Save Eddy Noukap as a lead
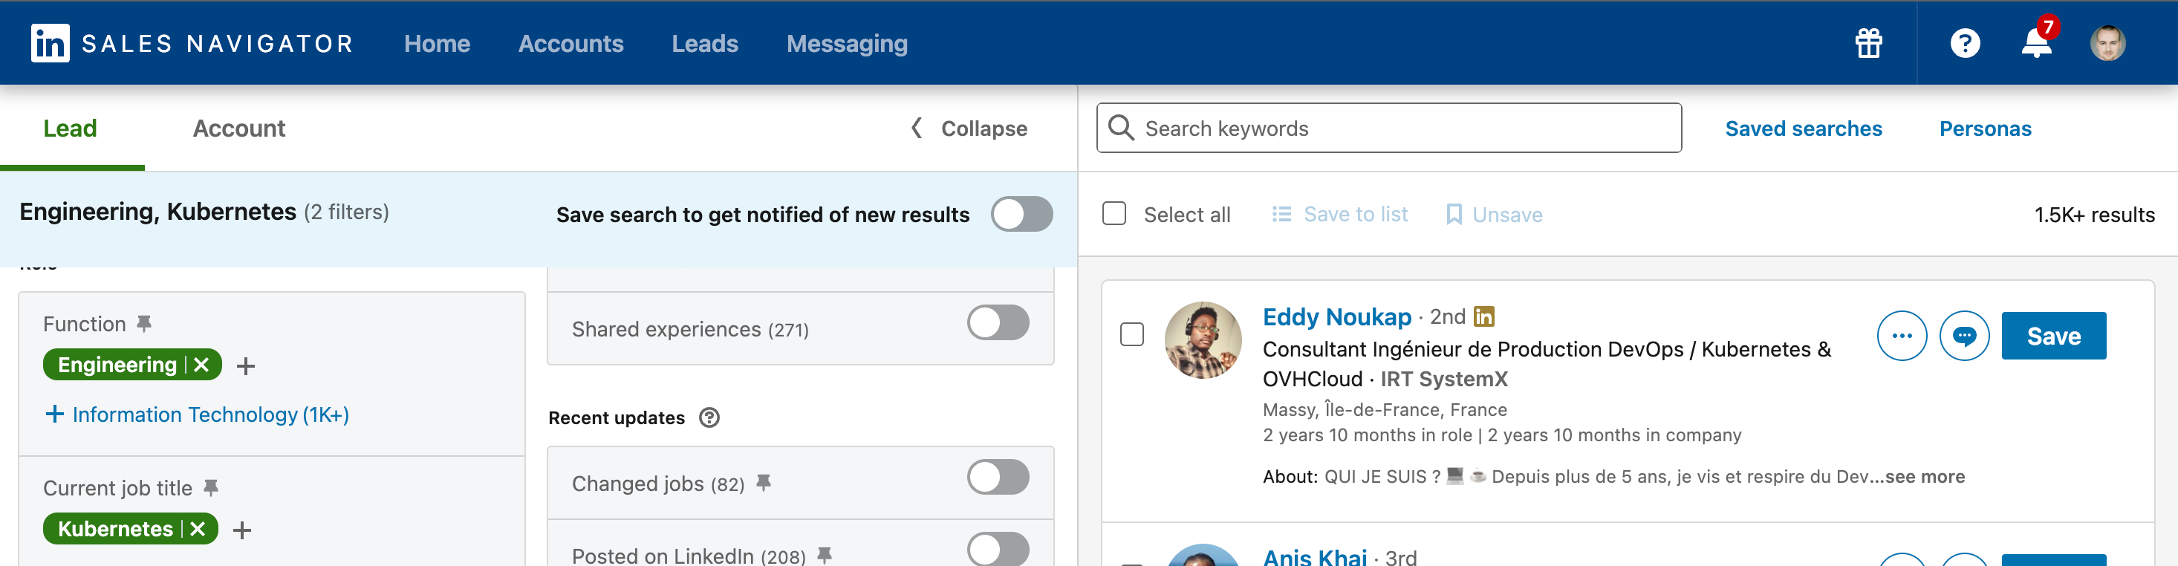 point(2053,336)
